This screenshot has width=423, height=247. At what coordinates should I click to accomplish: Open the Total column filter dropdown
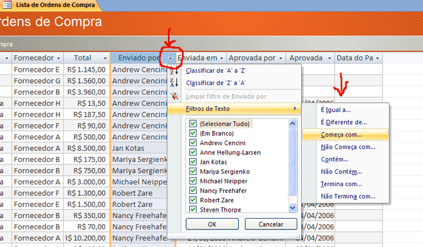(x=105, y=58)
